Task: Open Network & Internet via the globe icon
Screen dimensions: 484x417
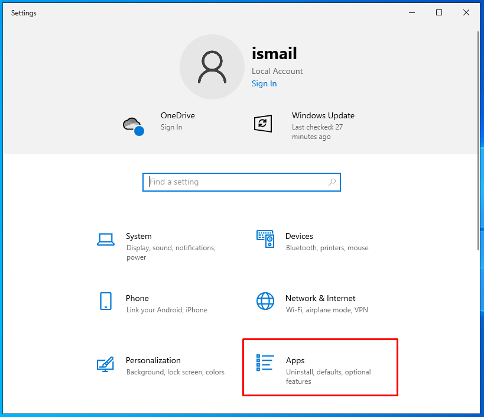Action: 265,301
